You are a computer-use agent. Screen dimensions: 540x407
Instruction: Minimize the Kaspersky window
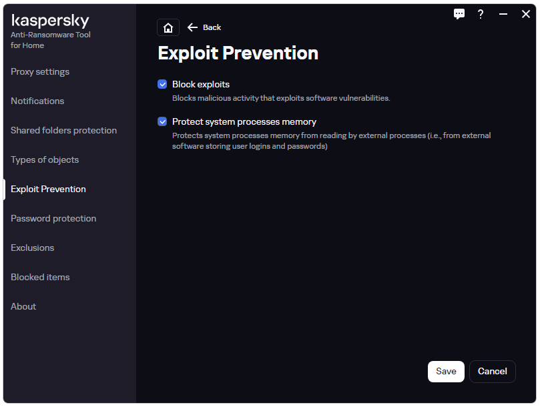503,14
